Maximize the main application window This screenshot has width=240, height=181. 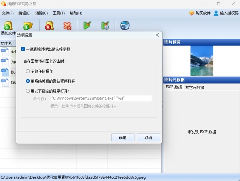[219, 4]
